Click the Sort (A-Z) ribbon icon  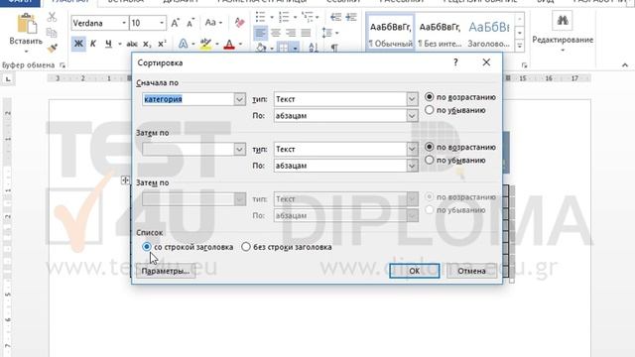click(314, 48)
